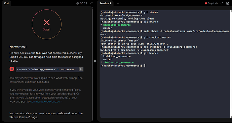Click the red failure status icon
Viewport: 232px width, 123px height.
(x=12, y=69)
